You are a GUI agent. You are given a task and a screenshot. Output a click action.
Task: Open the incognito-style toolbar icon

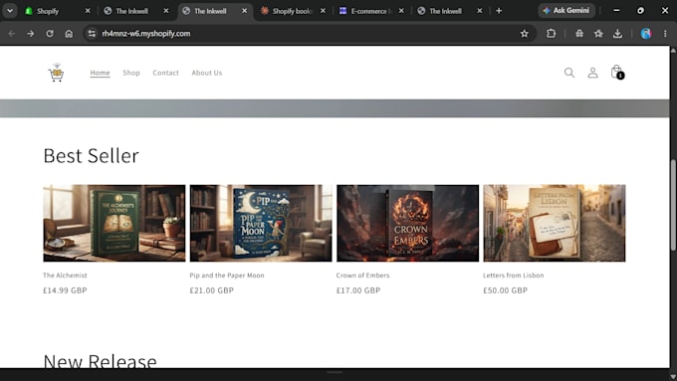579,33
